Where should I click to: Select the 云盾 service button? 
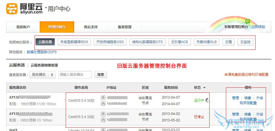tap(228, 42)
